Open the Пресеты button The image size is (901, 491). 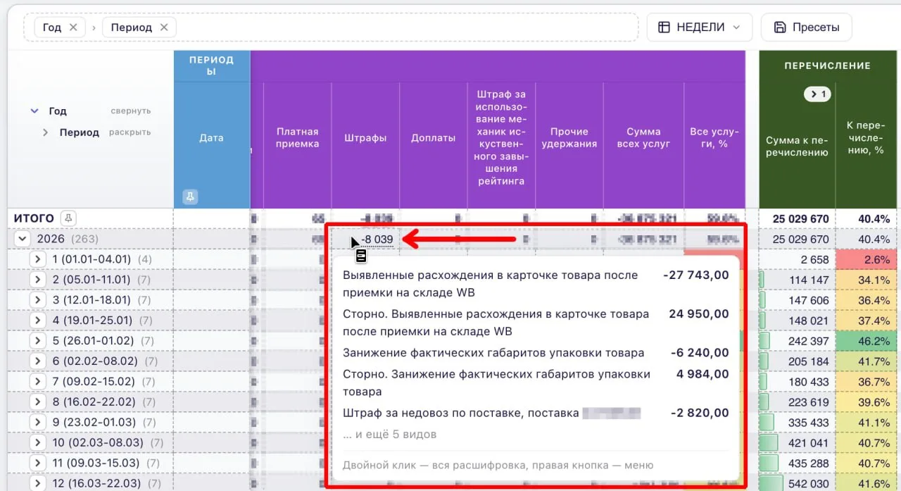806,27
